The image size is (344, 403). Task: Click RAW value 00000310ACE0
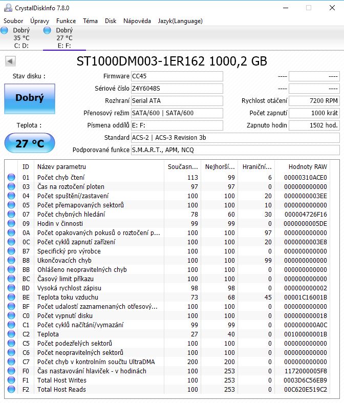[x=306, y=178]
